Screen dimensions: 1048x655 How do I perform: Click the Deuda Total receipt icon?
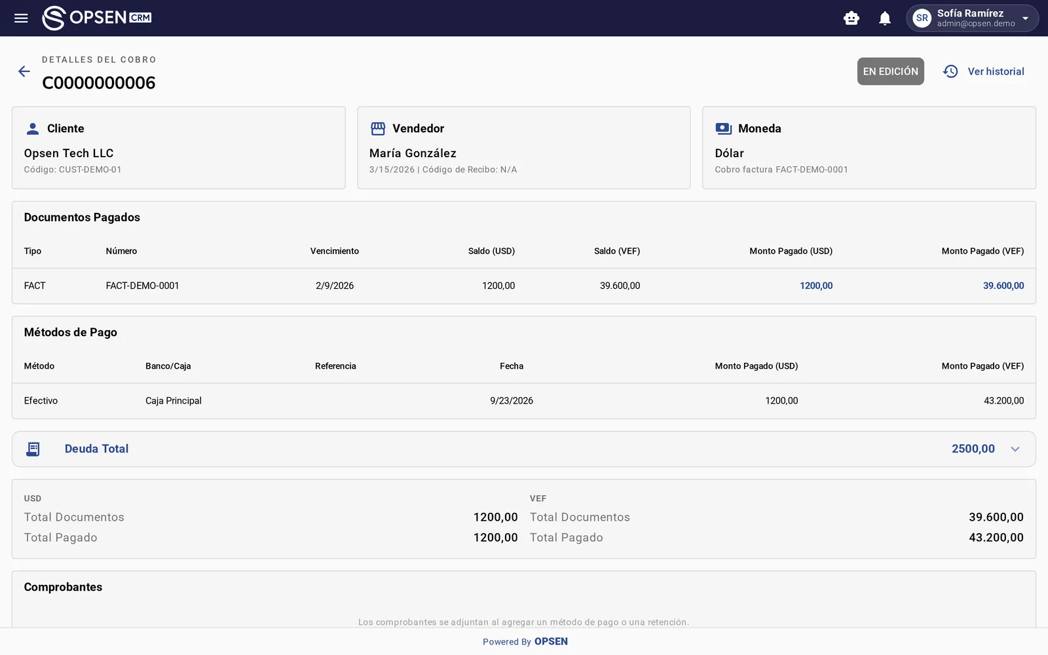33,449
